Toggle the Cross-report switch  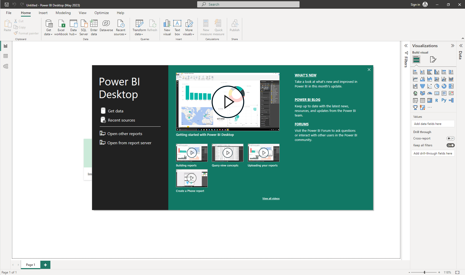coord(450,138)
